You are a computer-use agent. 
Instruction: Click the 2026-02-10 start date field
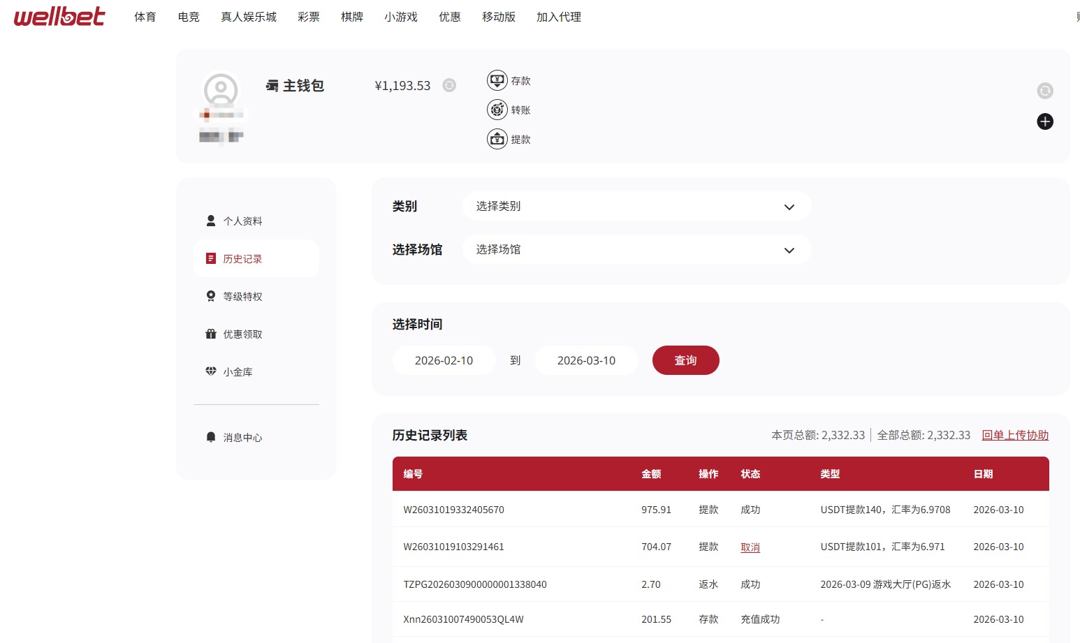tap(444, 360)
